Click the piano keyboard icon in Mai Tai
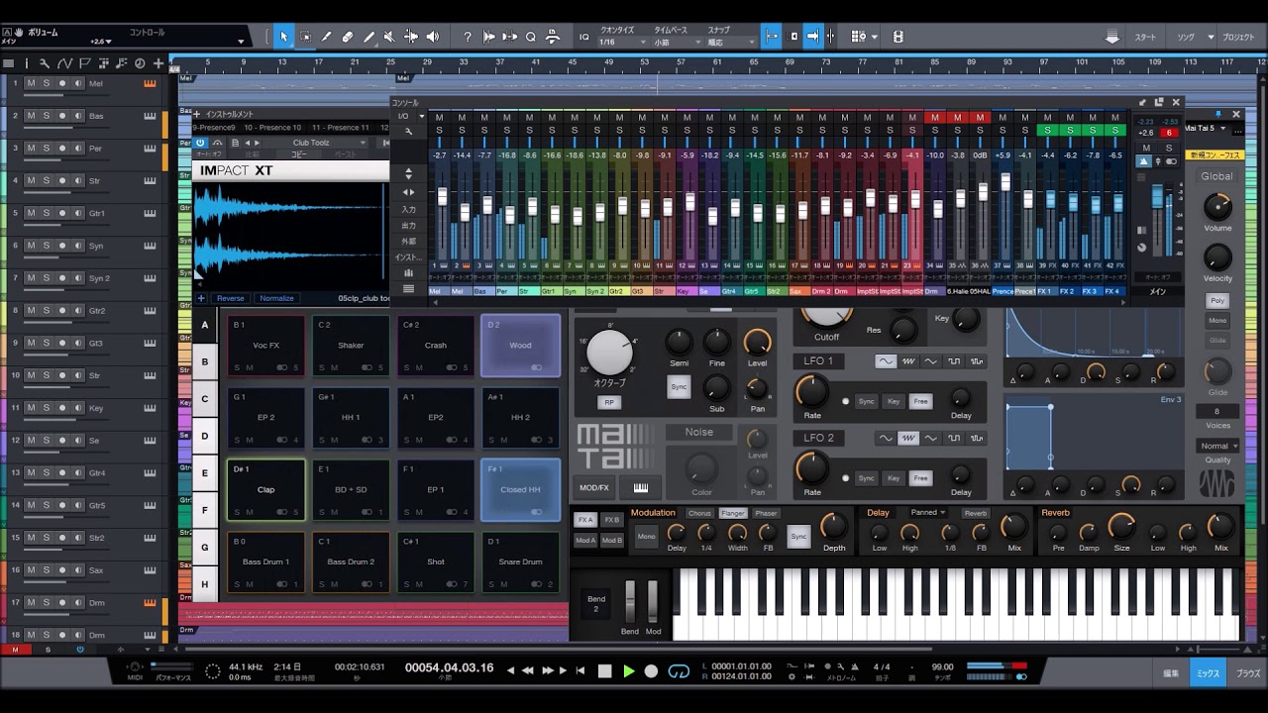 [x=641, y=487]
